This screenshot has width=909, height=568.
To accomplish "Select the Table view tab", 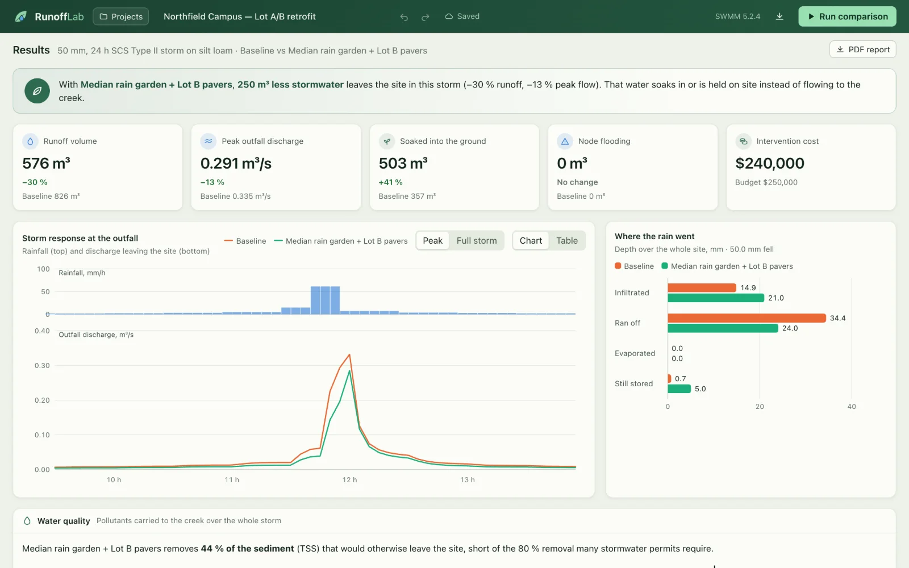I will point(567,241).
